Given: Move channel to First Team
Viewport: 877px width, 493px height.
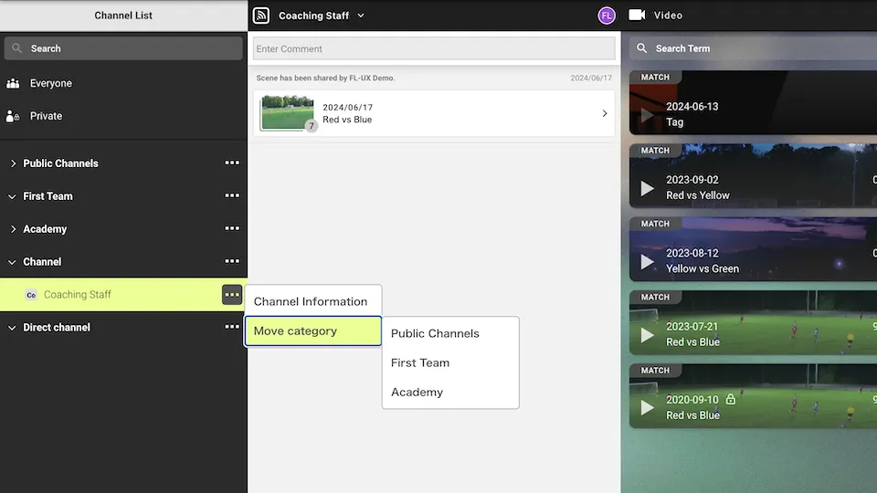Looking at the screenshot, I should click(x=450, y=362).
